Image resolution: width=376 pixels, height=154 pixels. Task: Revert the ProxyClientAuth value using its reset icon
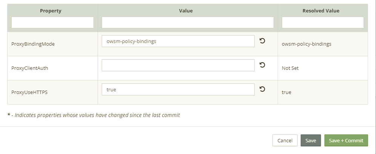[x=262, y=65]
